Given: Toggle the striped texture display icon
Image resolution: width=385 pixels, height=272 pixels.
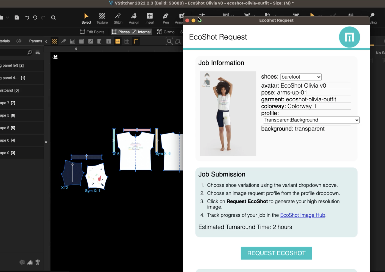Looking at the screenshot, I should click(x=54, y=41).
